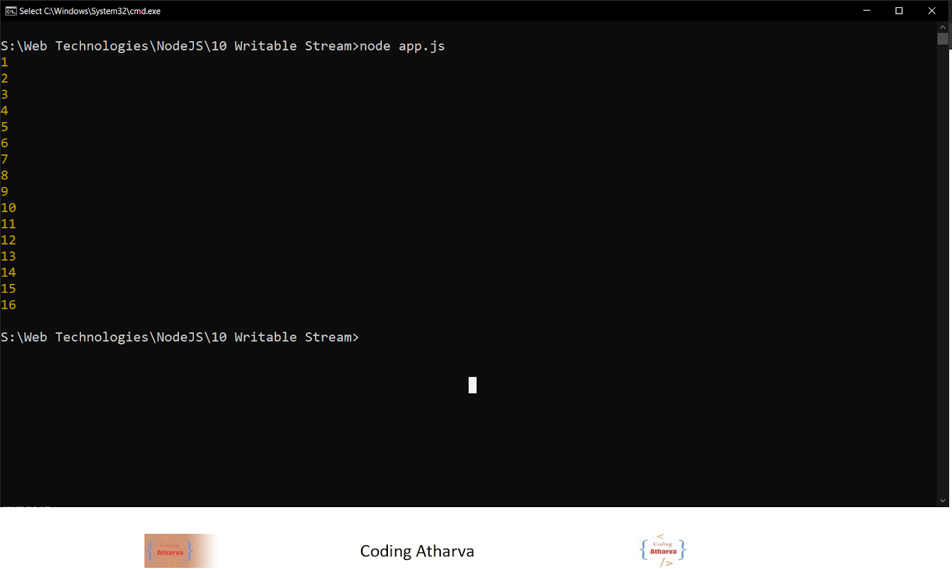Click the blinking cursor block
The height and width of the screenshot is (569, 952).
(x=472, y=385)
